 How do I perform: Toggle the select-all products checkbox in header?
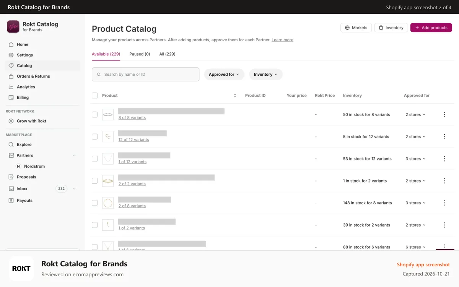[95, 96]
